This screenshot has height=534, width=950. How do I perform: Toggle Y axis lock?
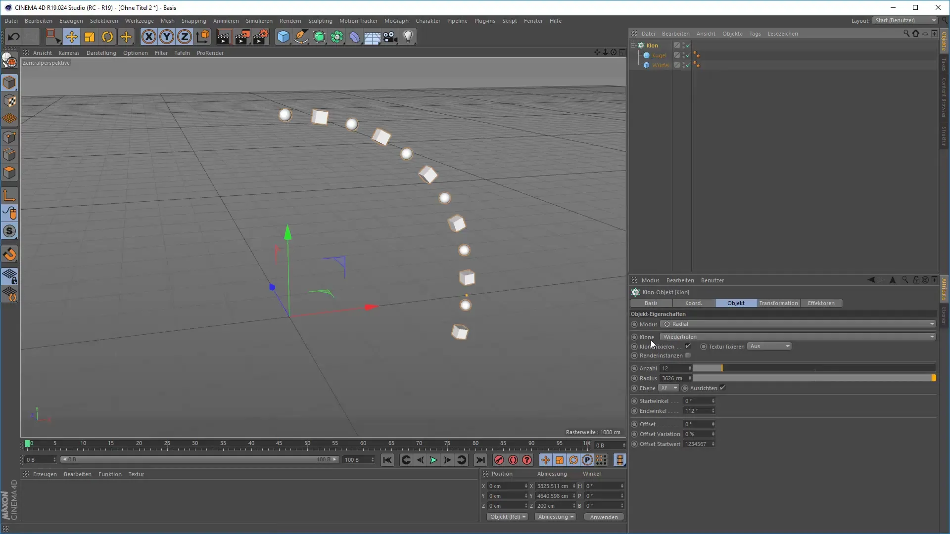(167, 37)
